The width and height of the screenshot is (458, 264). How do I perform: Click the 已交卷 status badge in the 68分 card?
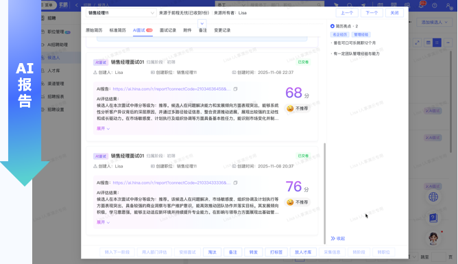coord(303,62)
